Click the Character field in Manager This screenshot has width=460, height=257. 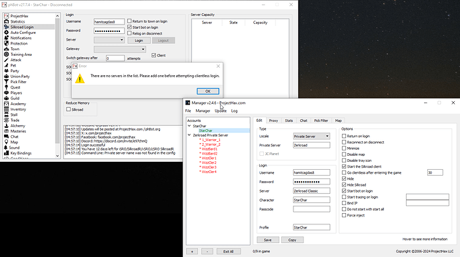click(311, 200)
